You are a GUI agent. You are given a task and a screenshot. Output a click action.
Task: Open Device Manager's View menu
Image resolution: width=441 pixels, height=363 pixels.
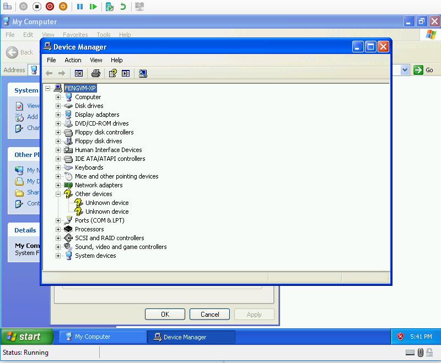[96, 60]
